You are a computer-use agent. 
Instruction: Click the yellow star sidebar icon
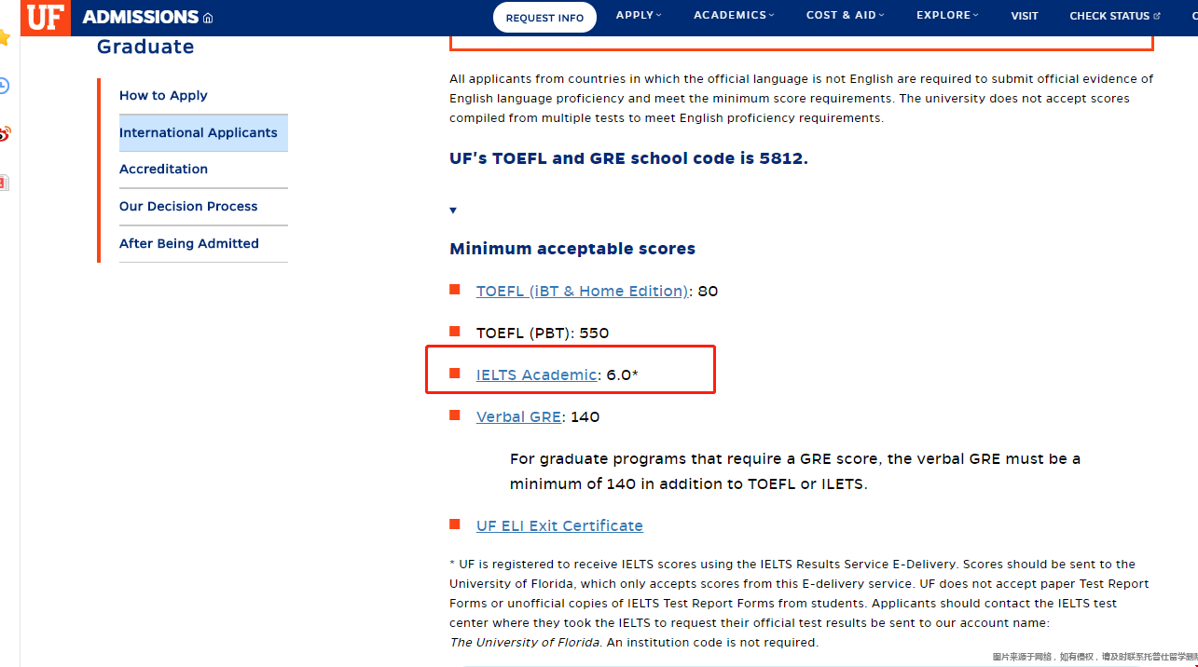click(5, 38)
